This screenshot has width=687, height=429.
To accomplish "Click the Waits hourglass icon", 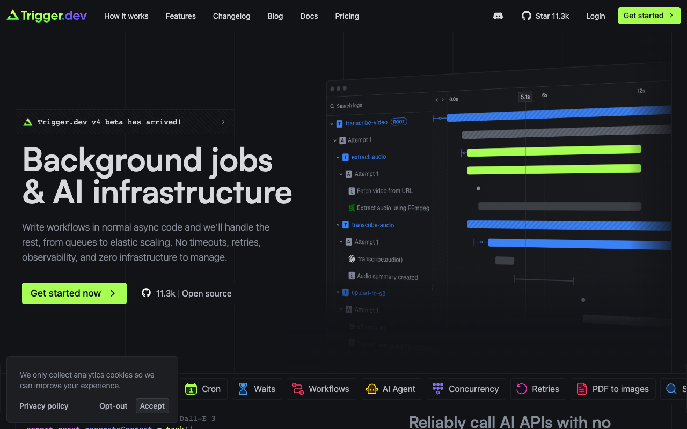I will (x=243, y=388).
